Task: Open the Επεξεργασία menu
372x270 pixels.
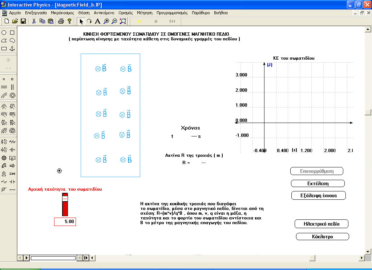Action: click(36, 13)
